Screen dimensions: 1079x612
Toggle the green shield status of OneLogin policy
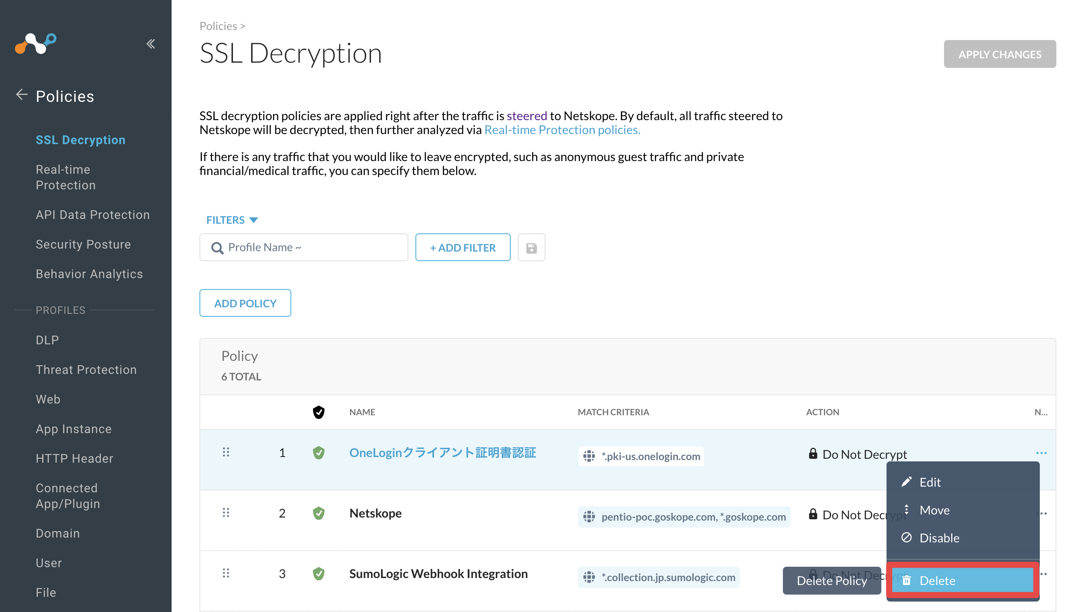[x=319, y=453]
